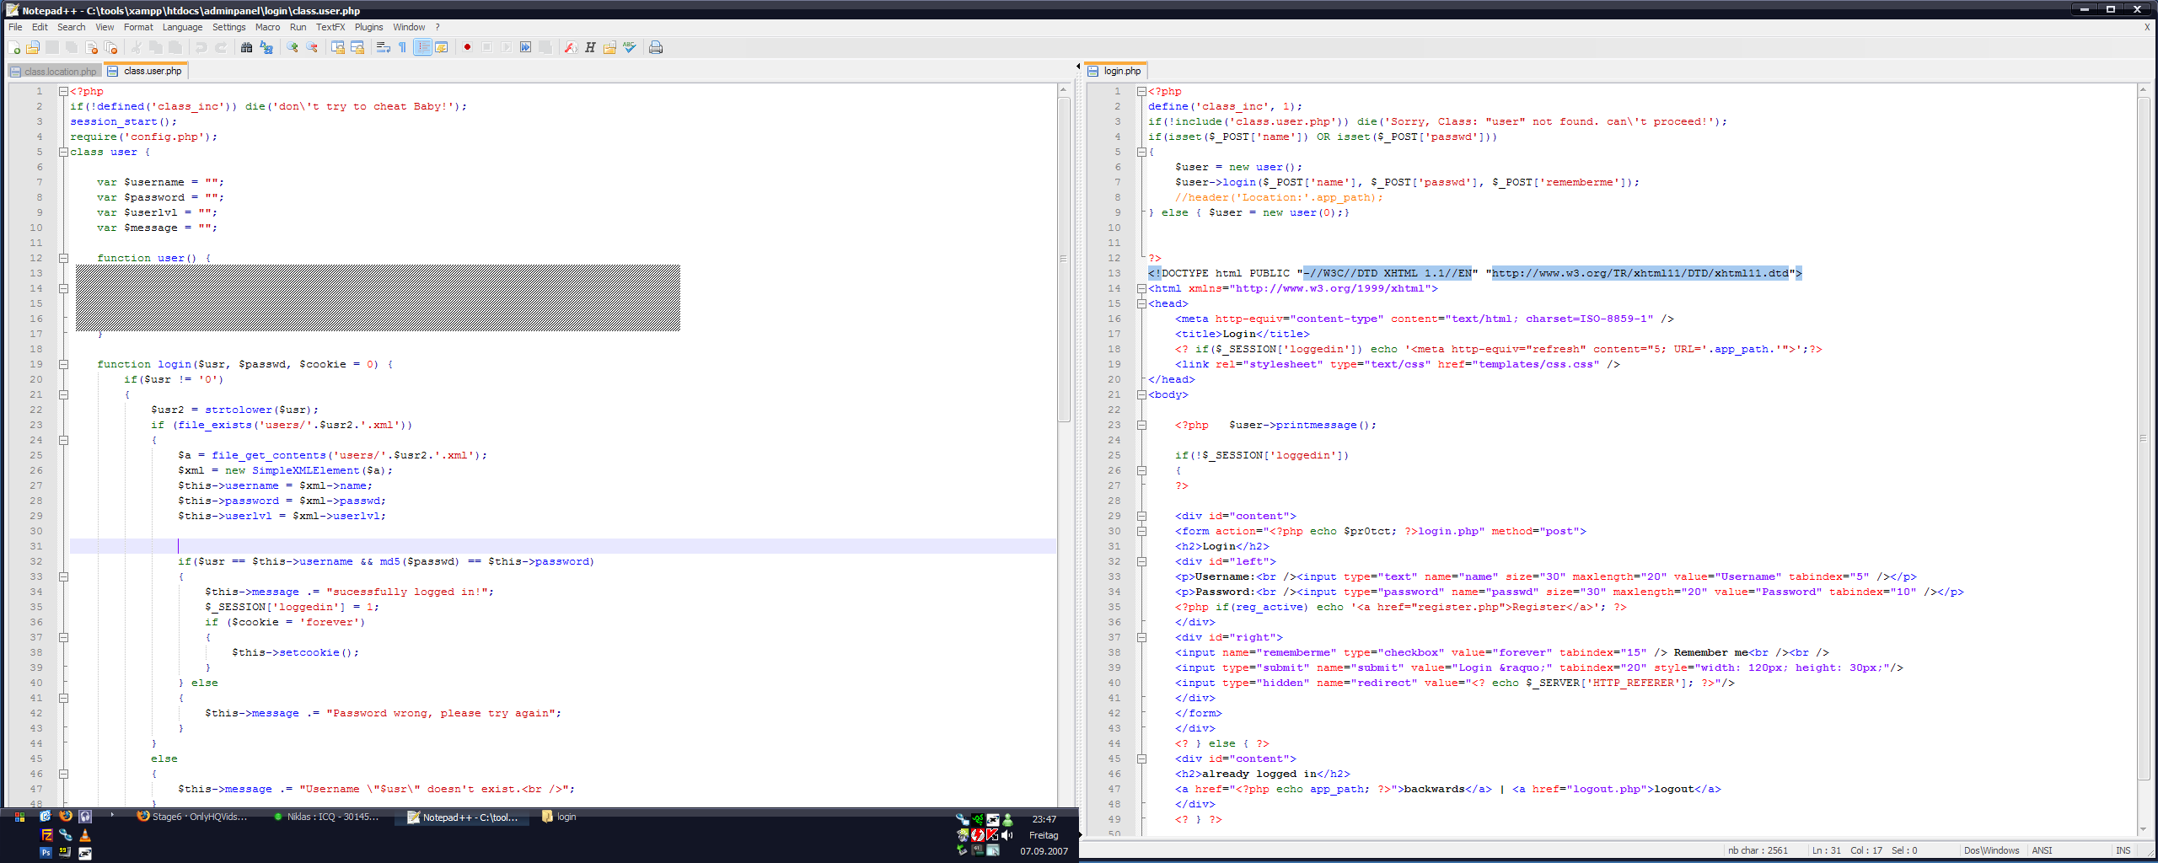Collapse the div id="right" fold in login.php
Image resolution: width=2158 pixels, height=863 pixels.
coord(1141,637)
